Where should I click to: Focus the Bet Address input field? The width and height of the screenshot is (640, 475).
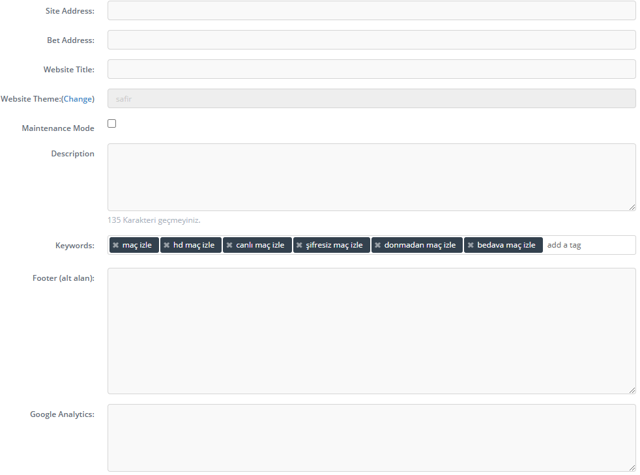pyautogui.click(x=371, y=40)
